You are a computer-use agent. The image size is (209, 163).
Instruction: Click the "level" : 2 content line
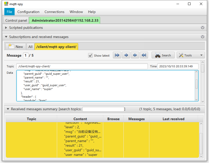pos(72,127)
